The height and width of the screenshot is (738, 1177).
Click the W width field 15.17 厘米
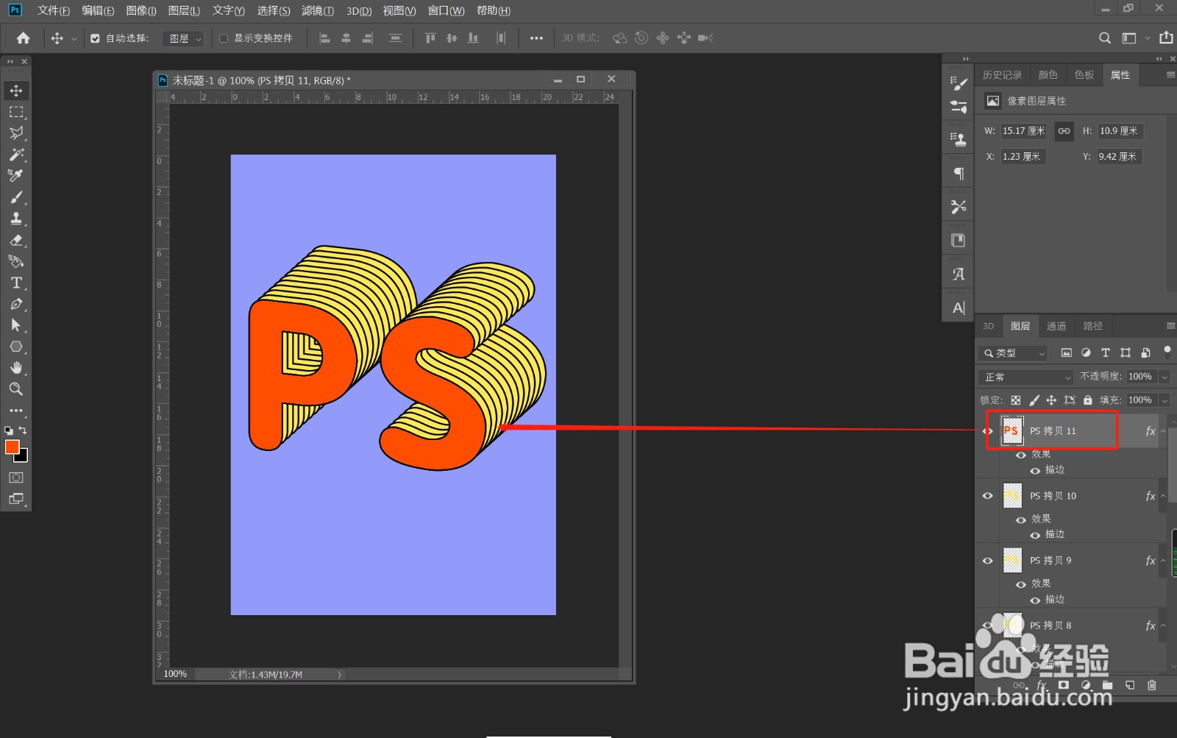pyautogui.click(x=1023, y=131)
